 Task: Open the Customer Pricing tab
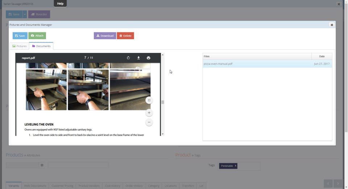tap(62, 186)
